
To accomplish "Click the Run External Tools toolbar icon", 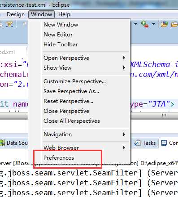I will [145, 24].
